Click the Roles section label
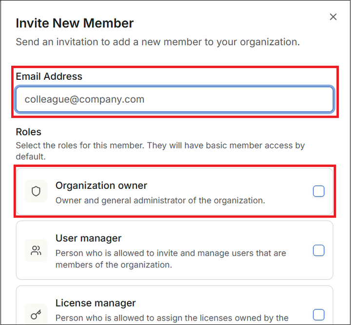 28,132
